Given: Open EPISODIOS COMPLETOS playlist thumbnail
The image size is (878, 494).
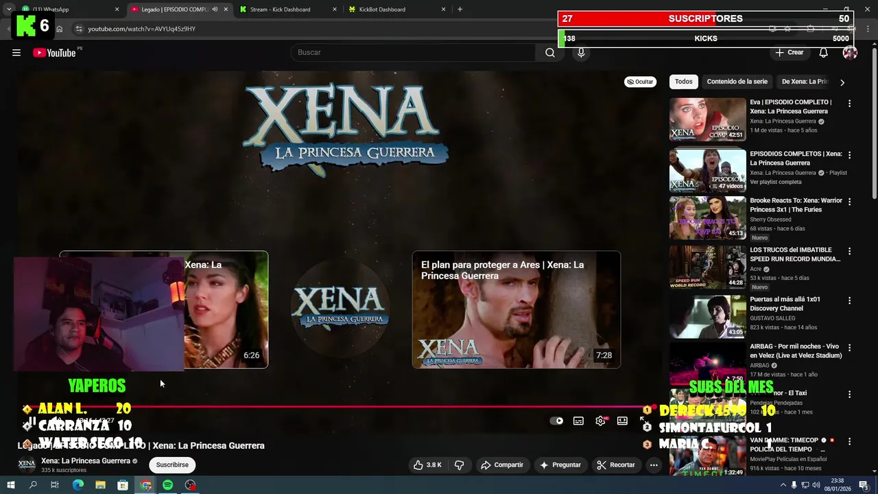Looking at the screenshot, I should (x=708, y=171).
